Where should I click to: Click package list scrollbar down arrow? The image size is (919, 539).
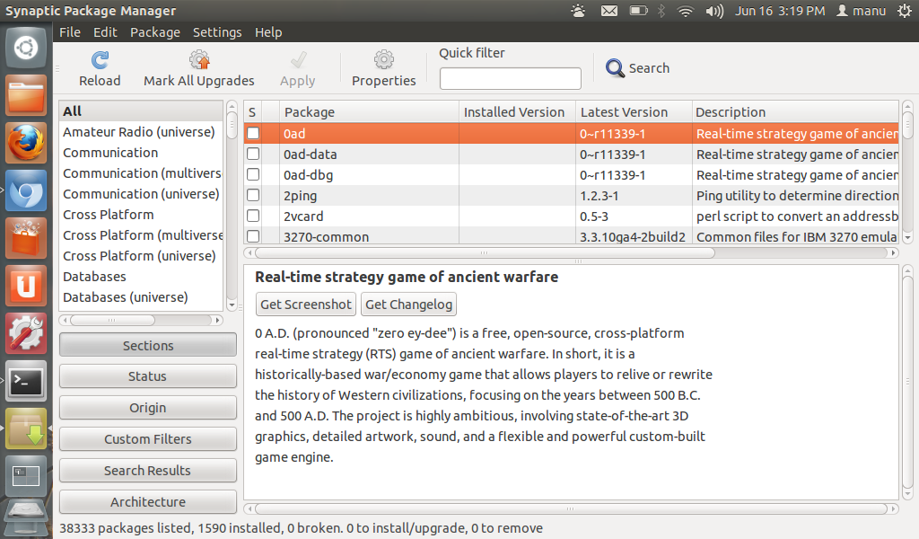[x=908, y=238]
